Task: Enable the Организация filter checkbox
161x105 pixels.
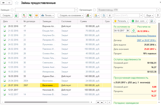Action: [94, 10]
